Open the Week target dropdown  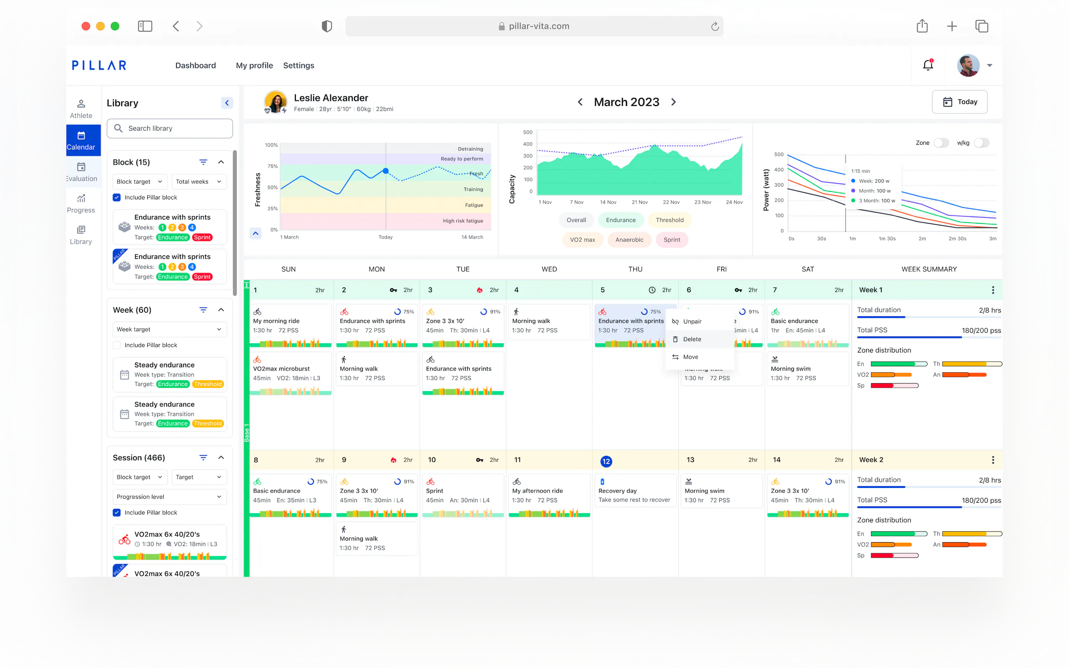coord(169,329)
